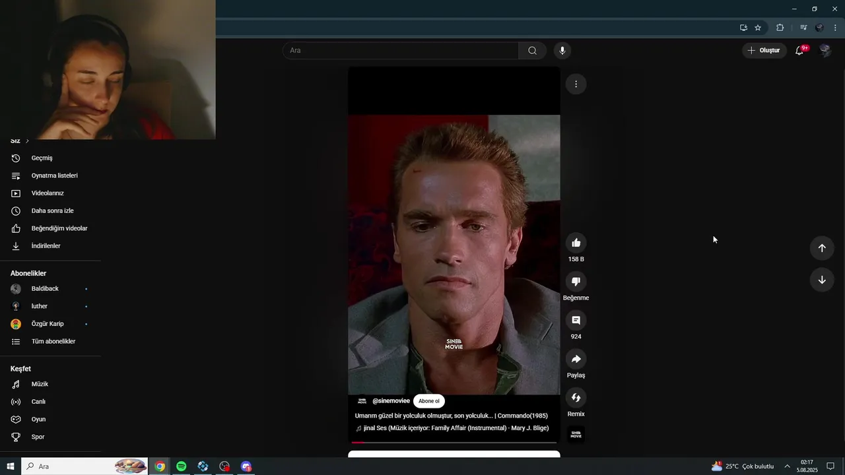Open the @sinemoviee channel link
Image resolution: width=845 pixels, height=475 pixels.
(x=391, y=401)
